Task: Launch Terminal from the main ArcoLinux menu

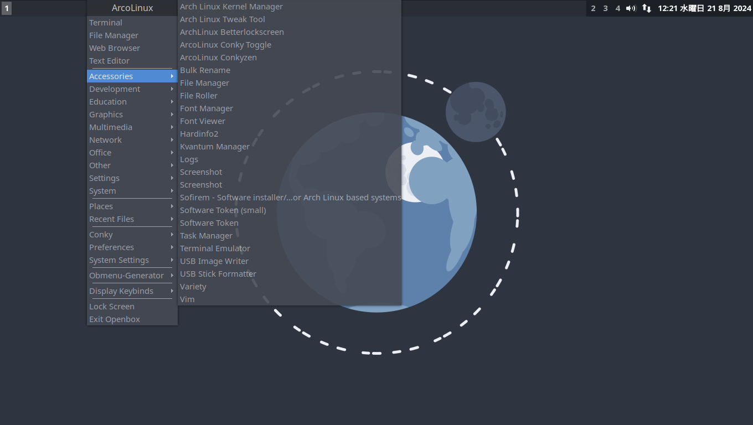Action: pos(132,23)
